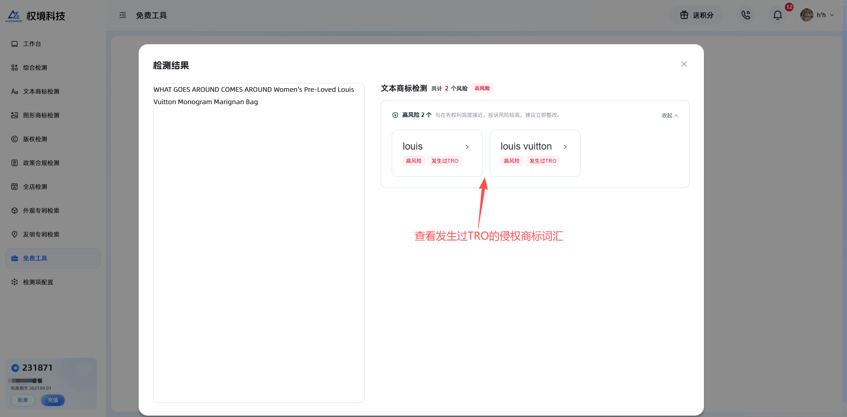The height and width of the screenshot is (417, 847).
Task: Click the gift icon in 送积分
Action: click(x=684, y=15)
